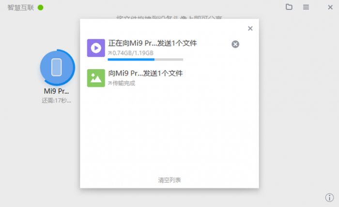Click 向Mi9 Pr...发送1个文件 completed entry title
Image resolution: width=339 pixels, height=207 pixels.
[145, 74]
